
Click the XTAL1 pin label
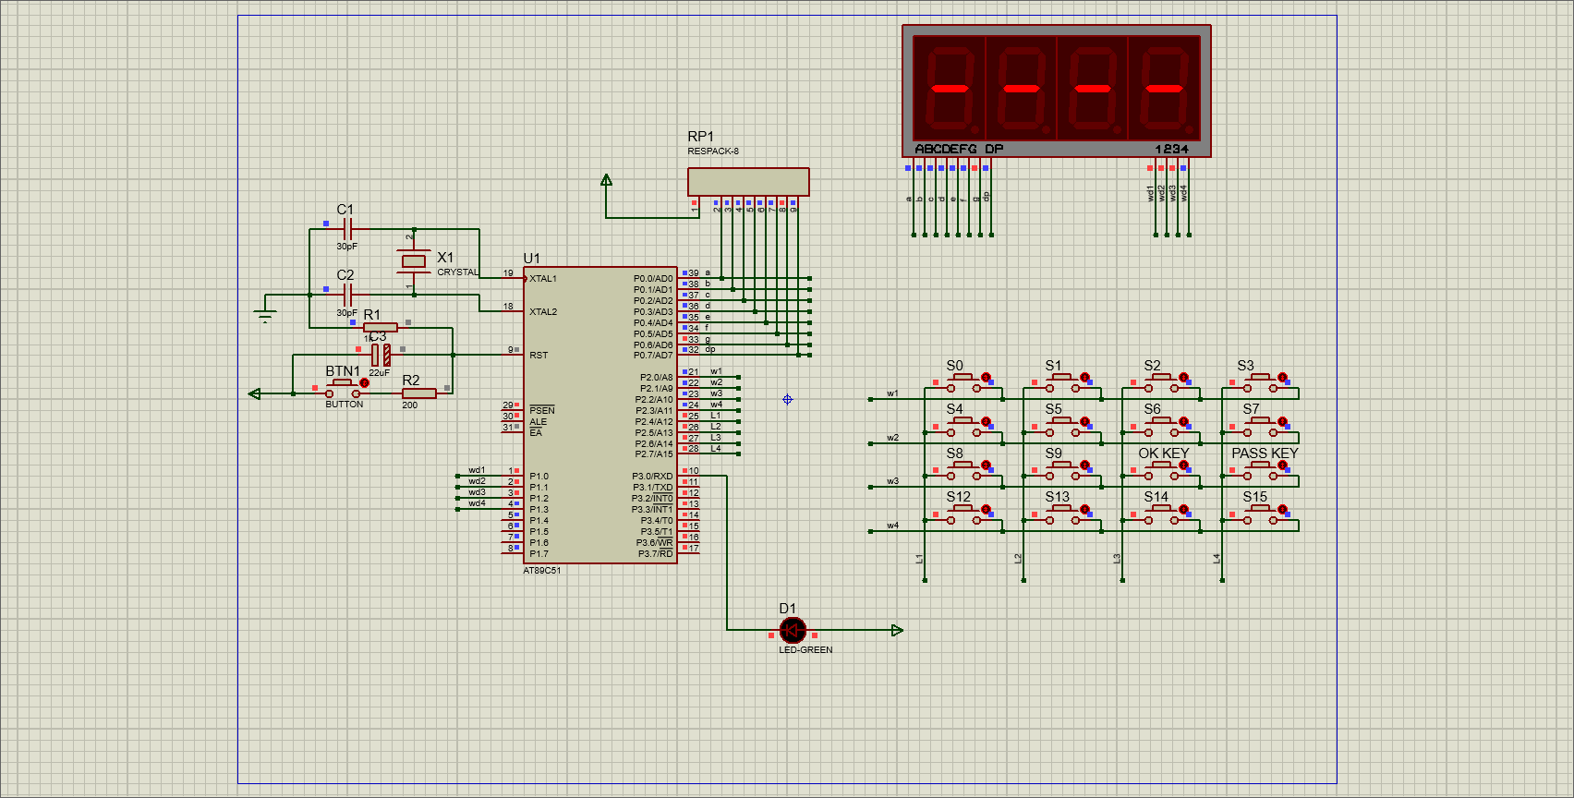(543, 279)
